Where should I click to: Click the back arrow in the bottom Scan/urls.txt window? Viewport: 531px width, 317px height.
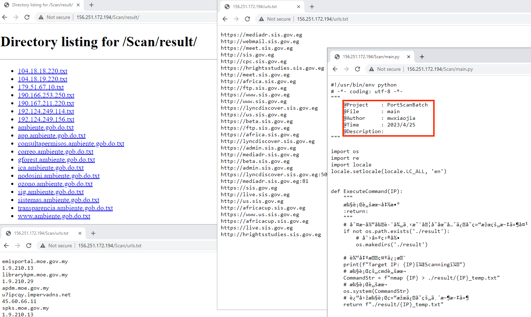pyautogui.click(x=6, y=246)
